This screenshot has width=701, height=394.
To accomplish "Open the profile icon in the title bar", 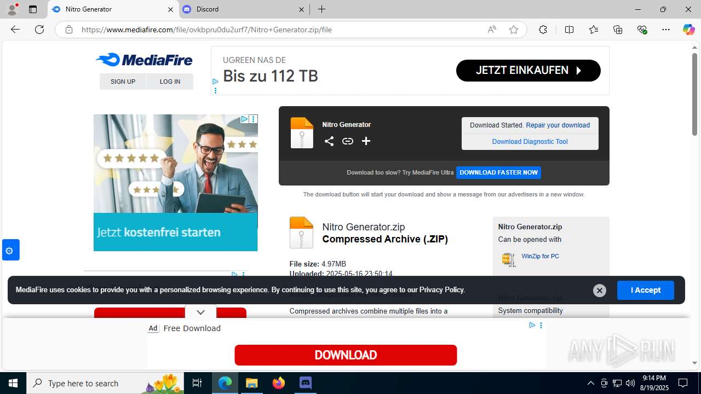I will click(x=12, y=9).
